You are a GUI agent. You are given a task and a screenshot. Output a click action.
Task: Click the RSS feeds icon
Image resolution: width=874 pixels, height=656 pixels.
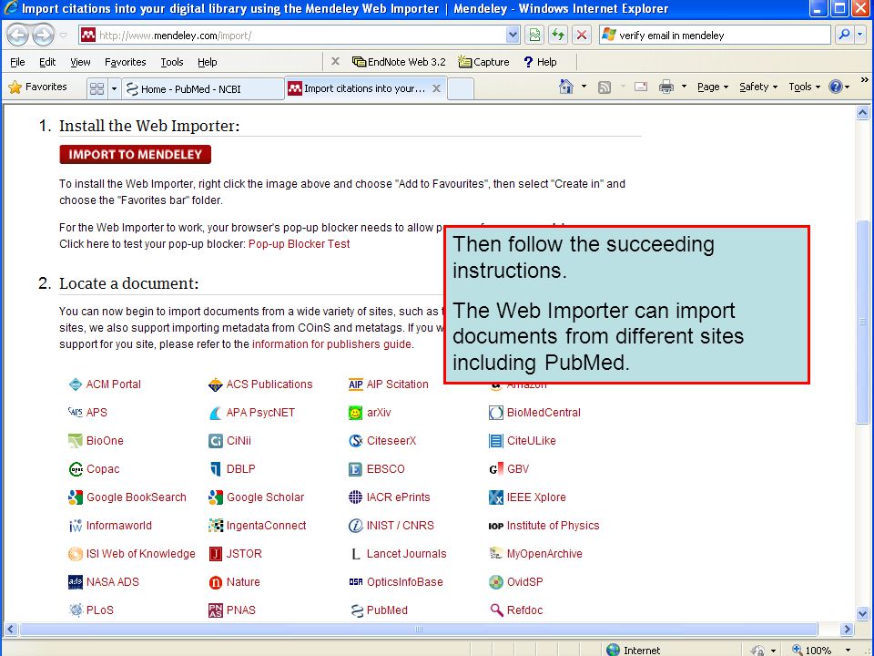click(x=605, y=87)
